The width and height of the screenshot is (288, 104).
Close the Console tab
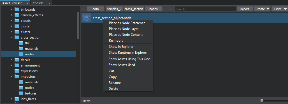[x=49, y=3]
